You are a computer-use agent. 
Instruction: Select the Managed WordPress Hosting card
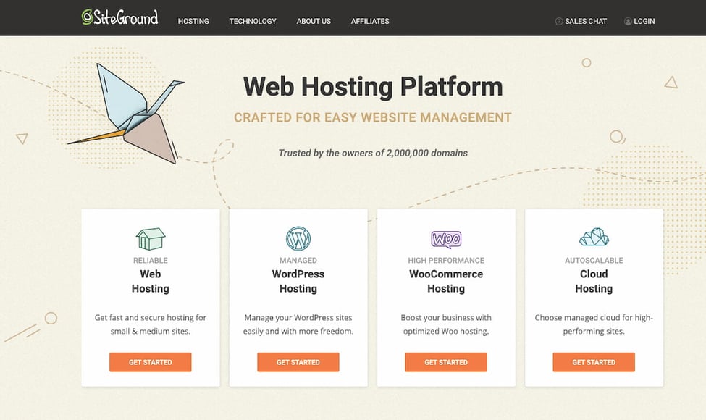(x=298, y=297)
